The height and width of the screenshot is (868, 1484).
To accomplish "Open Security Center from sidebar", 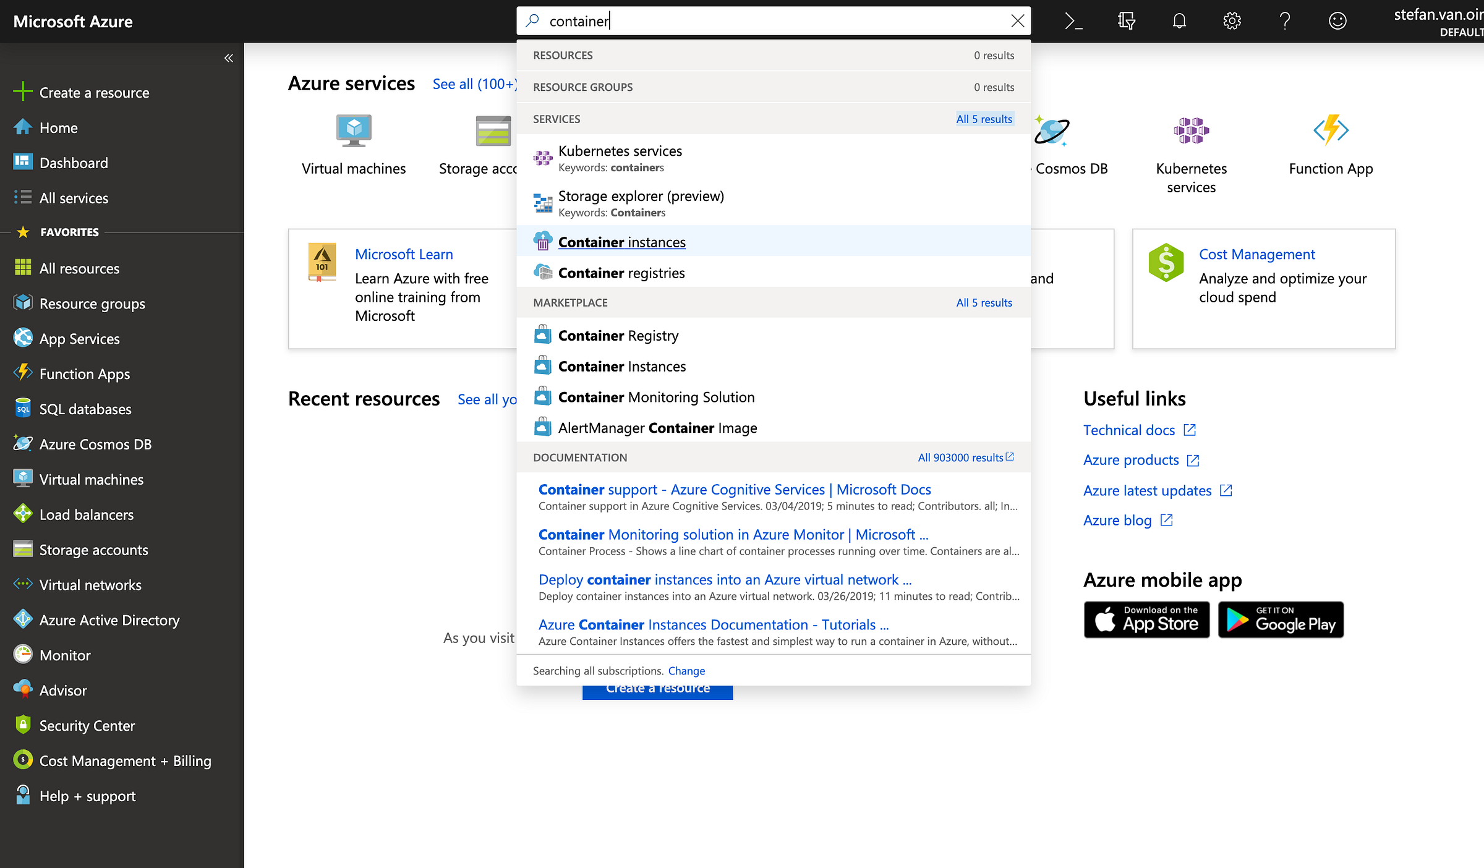I will [x=87, y=726].
